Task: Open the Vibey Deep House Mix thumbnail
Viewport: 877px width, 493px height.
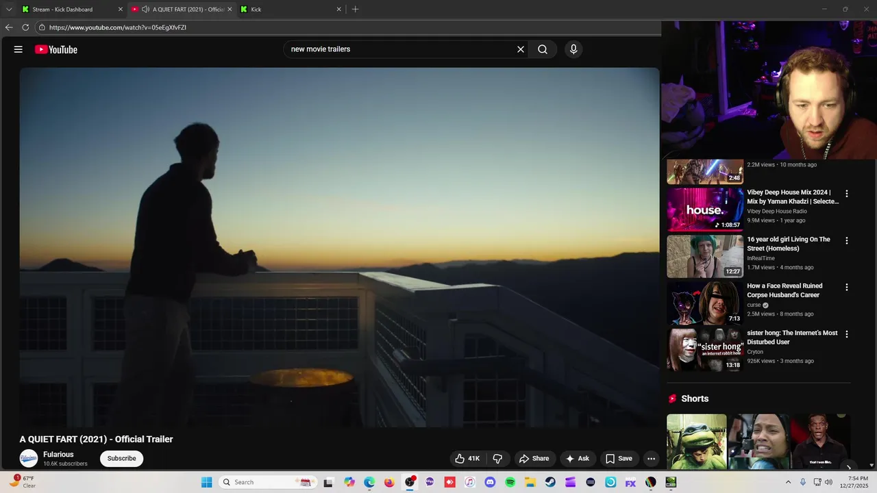Action: tap(705, 210)
